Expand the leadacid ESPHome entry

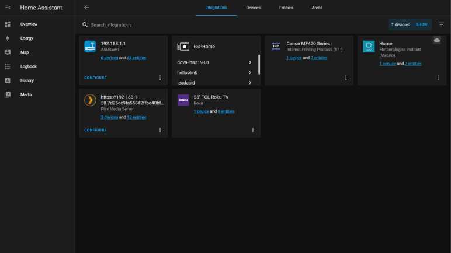(x=250, y=83)
